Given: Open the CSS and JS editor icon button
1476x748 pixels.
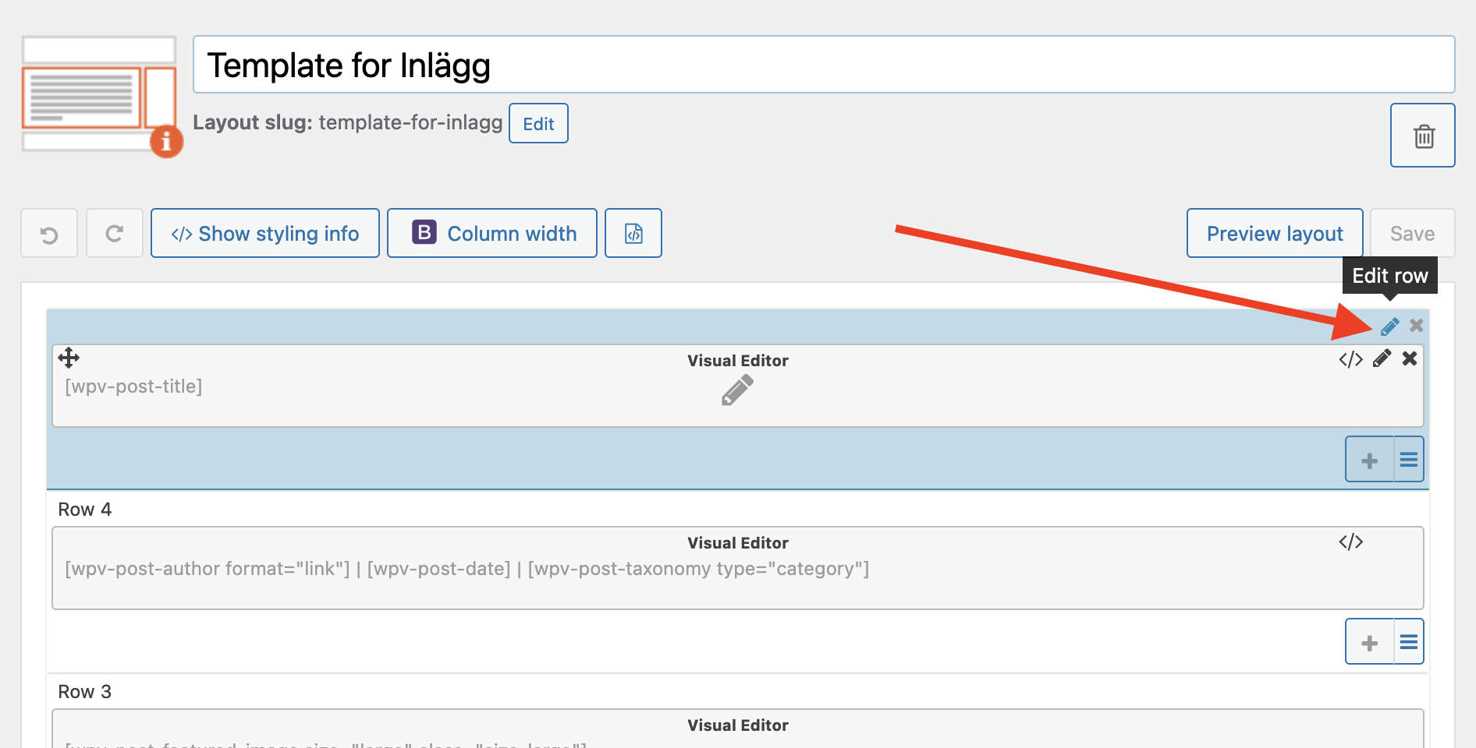Looking at the screenshot, I should tap(633, 233).
